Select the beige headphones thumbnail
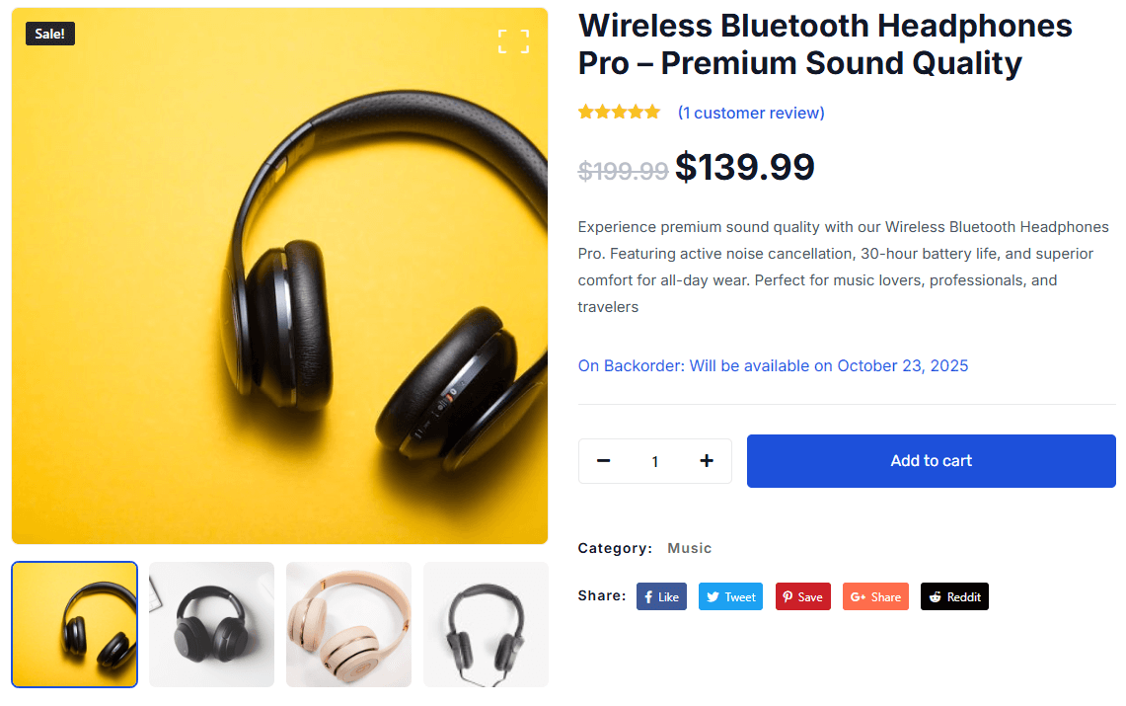The image size is (1126, 706). (349, 625)
